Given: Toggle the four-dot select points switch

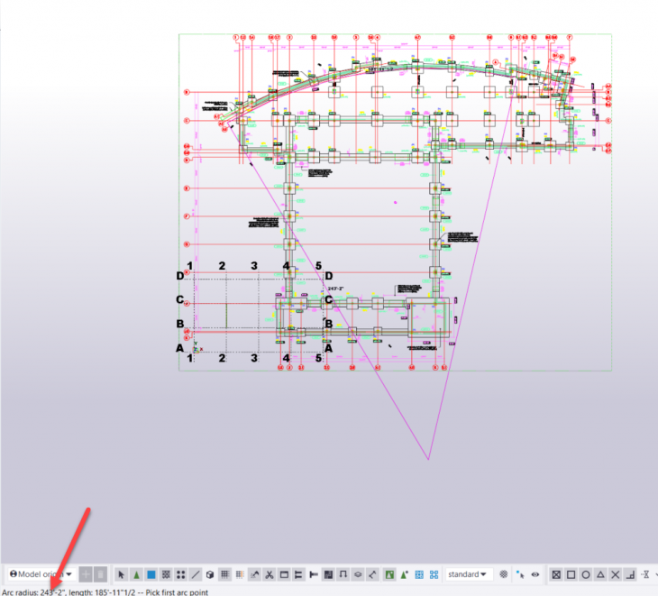Looking at the screenshot, I should 181,574.
